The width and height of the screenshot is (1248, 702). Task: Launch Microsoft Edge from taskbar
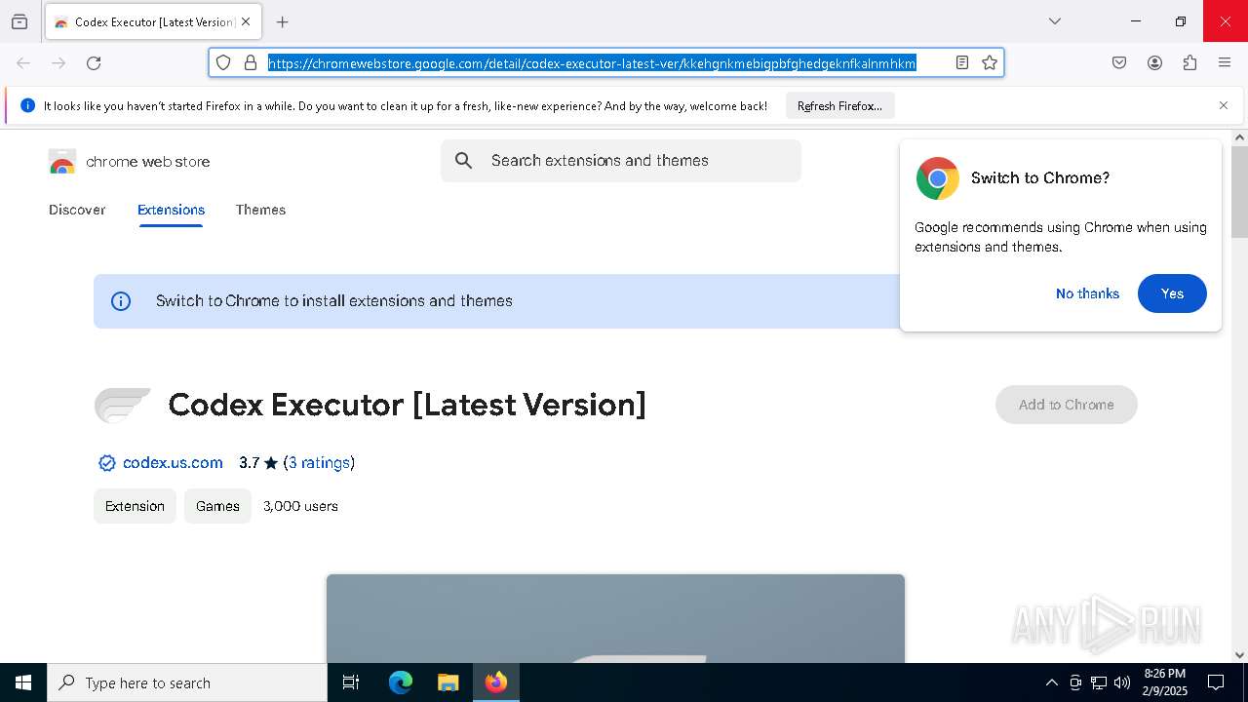pos(401,682)
